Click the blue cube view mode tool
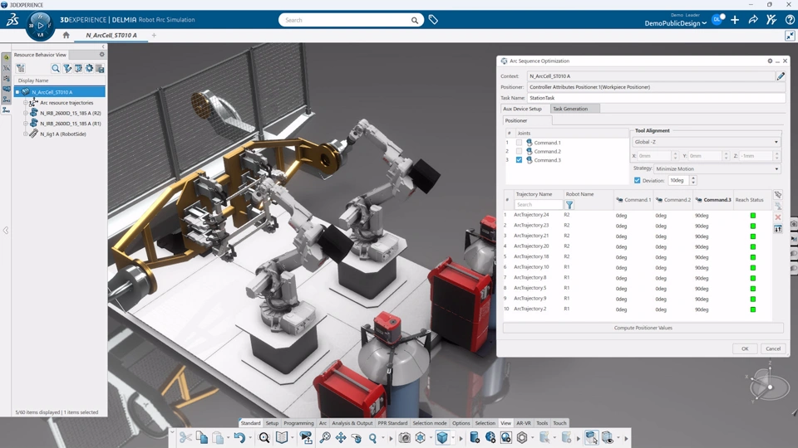798x448 pixels. click(x=442, y=437)
